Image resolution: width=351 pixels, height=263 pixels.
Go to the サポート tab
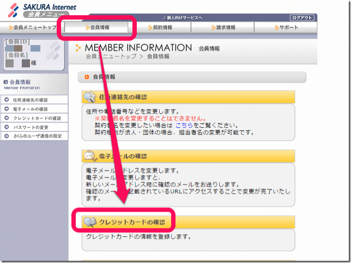point(288,27)
